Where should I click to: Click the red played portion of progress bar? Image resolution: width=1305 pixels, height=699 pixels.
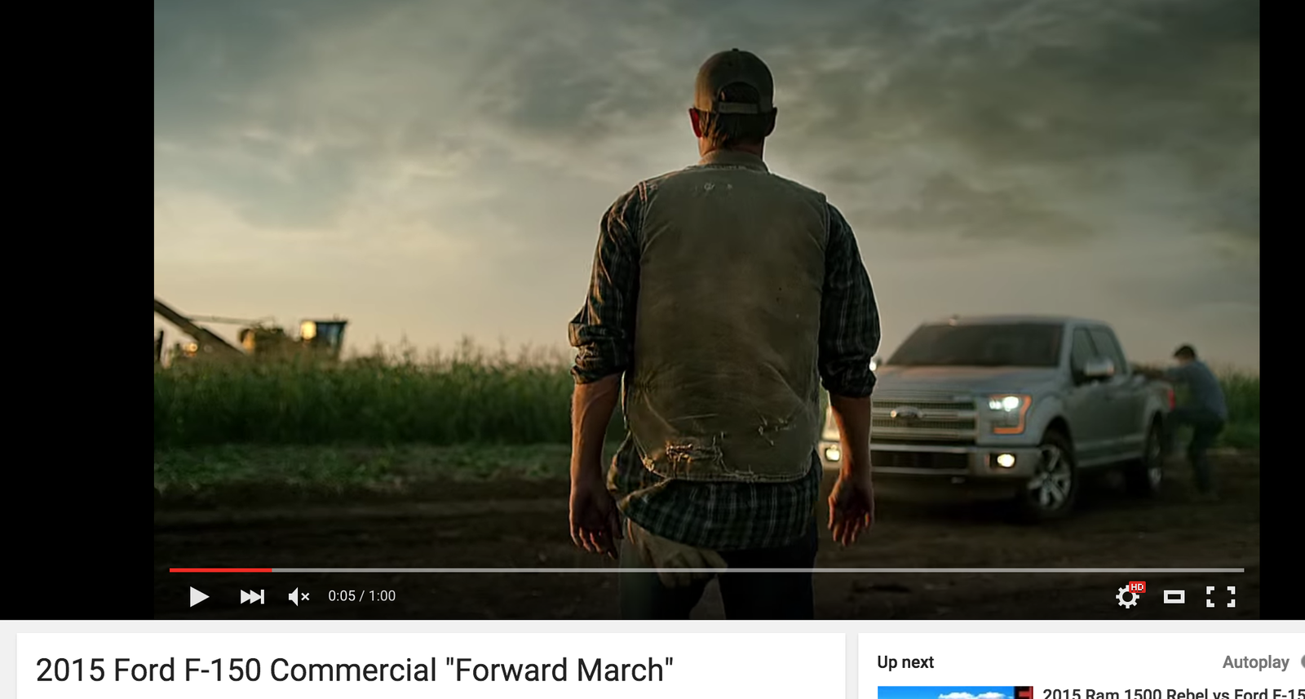(220, 569)
